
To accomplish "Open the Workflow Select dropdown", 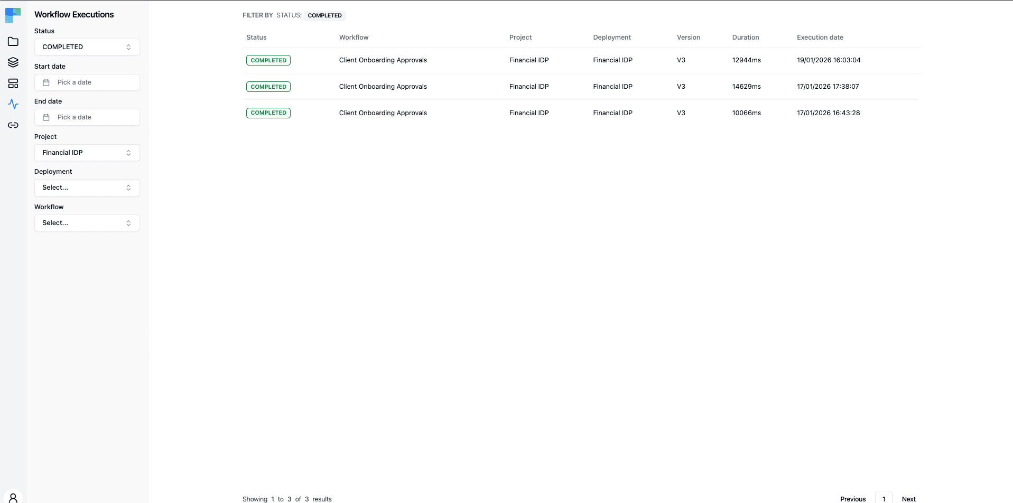I will pos(86,222).
